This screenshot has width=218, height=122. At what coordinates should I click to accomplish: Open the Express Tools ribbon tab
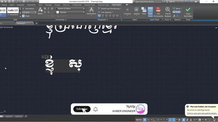[90, 5]
